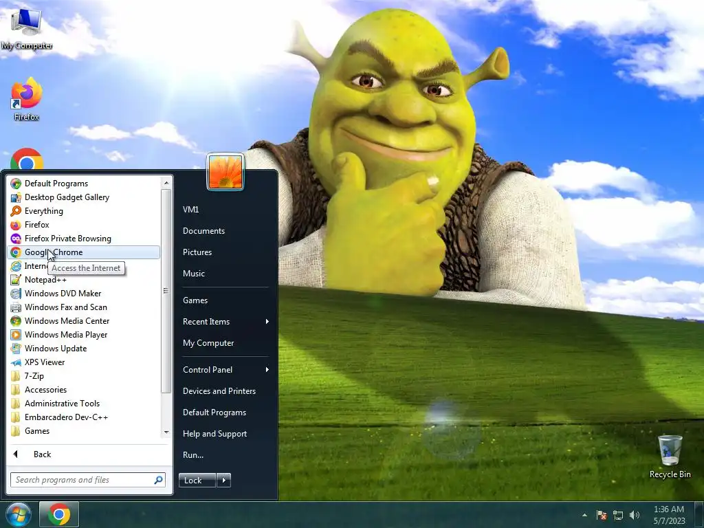Image resolution: width=704 pixels, height=528 pixels.
Task: Open Firefox Private Browsing icon
Action: (16, 239)
